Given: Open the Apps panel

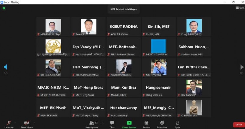Looking at the screenshot, I should pos(177,124).
